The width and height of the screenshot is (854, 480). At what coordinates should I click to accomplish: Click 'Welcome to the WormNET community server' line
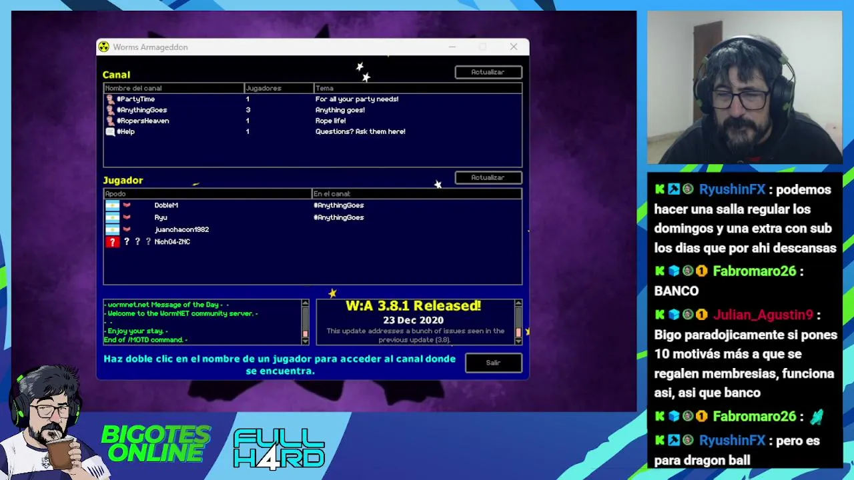pyautogui.click(x=181, y=313)
